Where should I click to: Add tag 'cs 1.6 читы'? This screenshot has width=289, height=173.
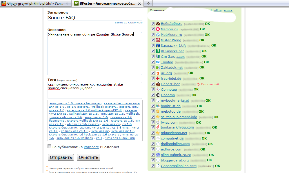121,127
